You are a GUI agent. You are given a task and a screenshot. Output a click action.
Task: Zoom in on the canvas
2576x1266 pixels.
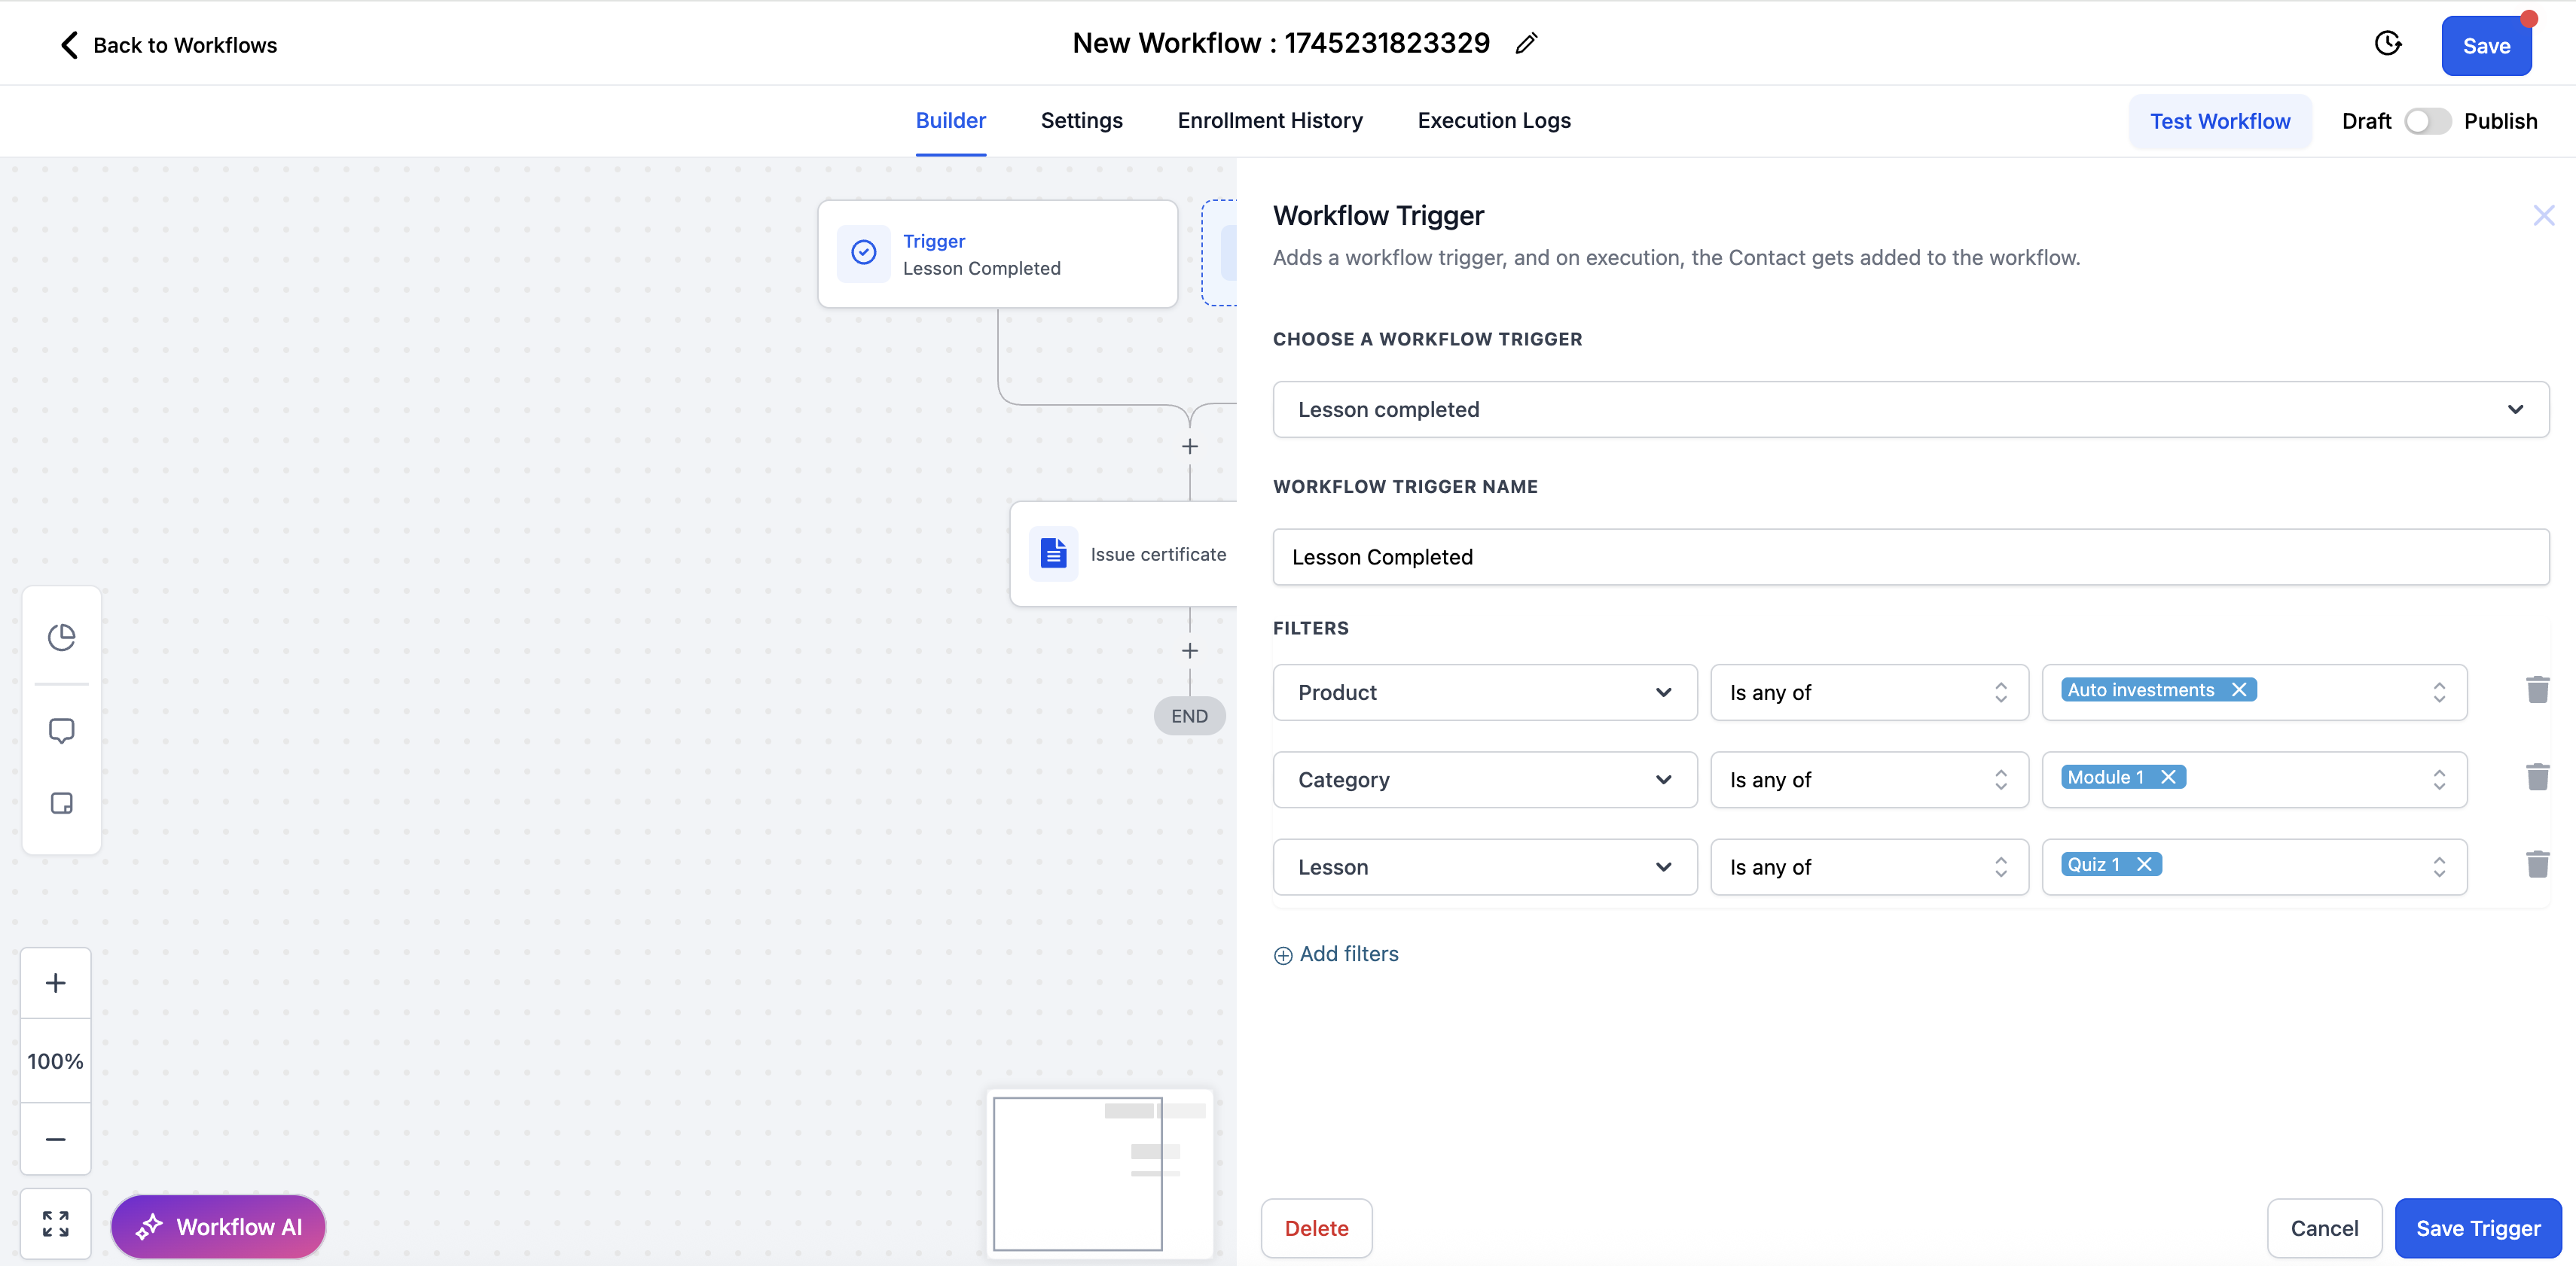(56, 983)
